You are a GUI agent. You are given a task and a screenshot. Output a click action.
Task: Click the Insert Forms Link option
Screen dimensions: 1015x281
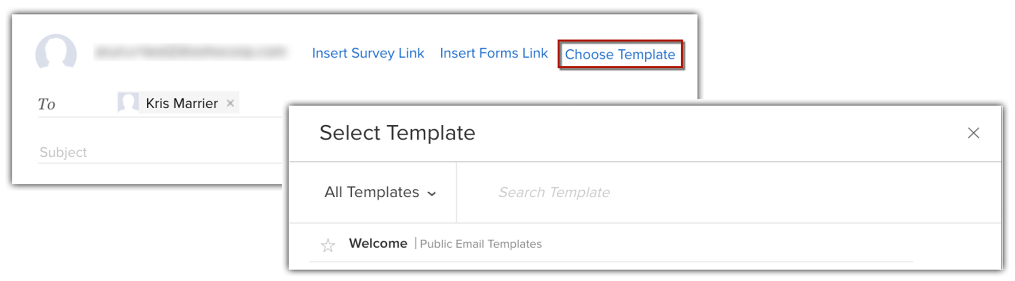[x=493, y=53]
